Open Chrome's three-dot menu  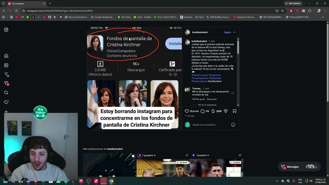pos(325,11)
